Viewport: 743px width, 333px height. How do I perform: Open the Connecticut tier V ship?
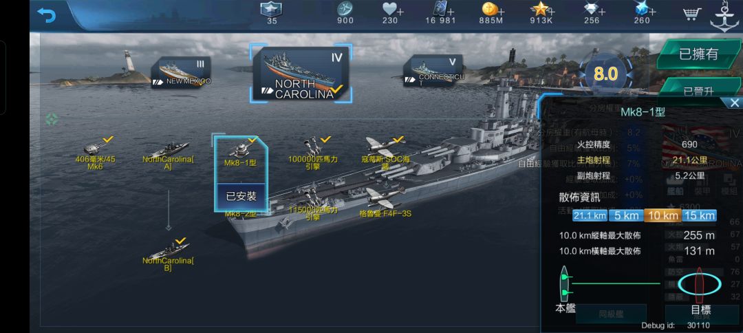coord(433,71)
